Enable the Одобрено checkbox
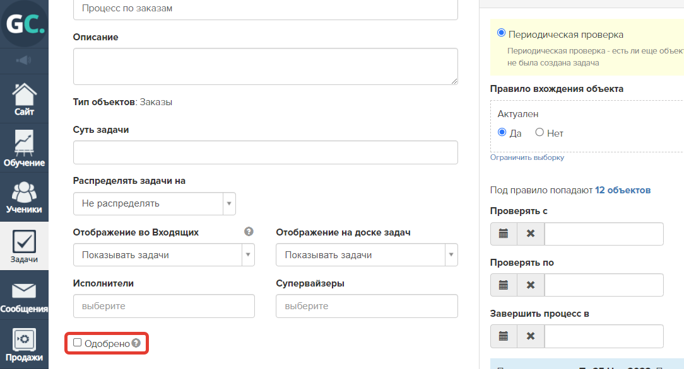This screenshot has height=369, width=684. 78,343
